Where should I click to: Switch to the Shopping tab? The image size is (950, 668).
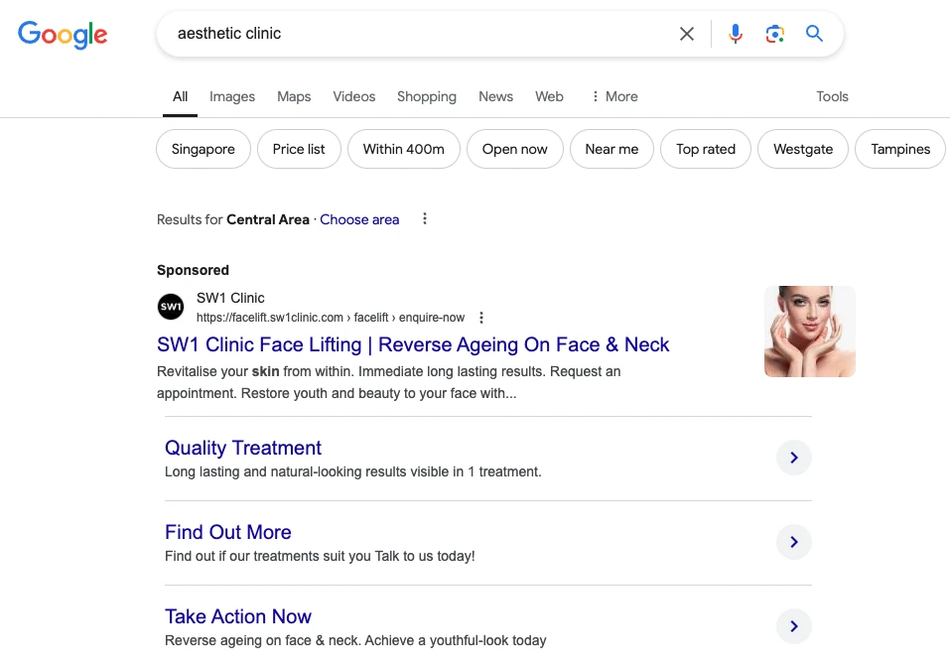pos(427,97)
